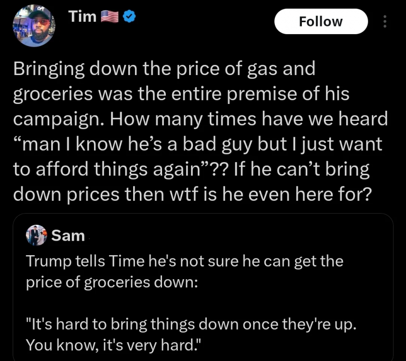Click the US flag emoji beside Tim
406x361 pixels.
pos(109,17)
